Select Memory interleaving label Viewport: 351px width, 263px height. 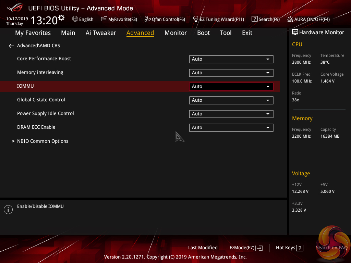click(x=40, y=73)
